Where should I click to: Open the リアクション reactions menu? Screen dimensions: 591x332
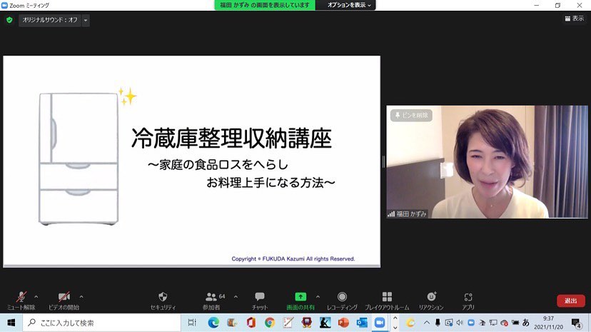point(431,297)
